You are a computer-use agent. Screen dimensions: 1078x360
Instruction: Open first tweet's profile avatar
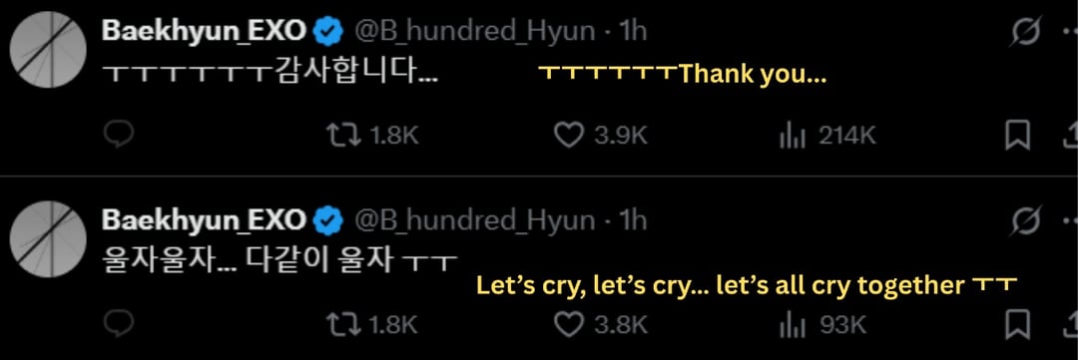click(x=48, y=50)
